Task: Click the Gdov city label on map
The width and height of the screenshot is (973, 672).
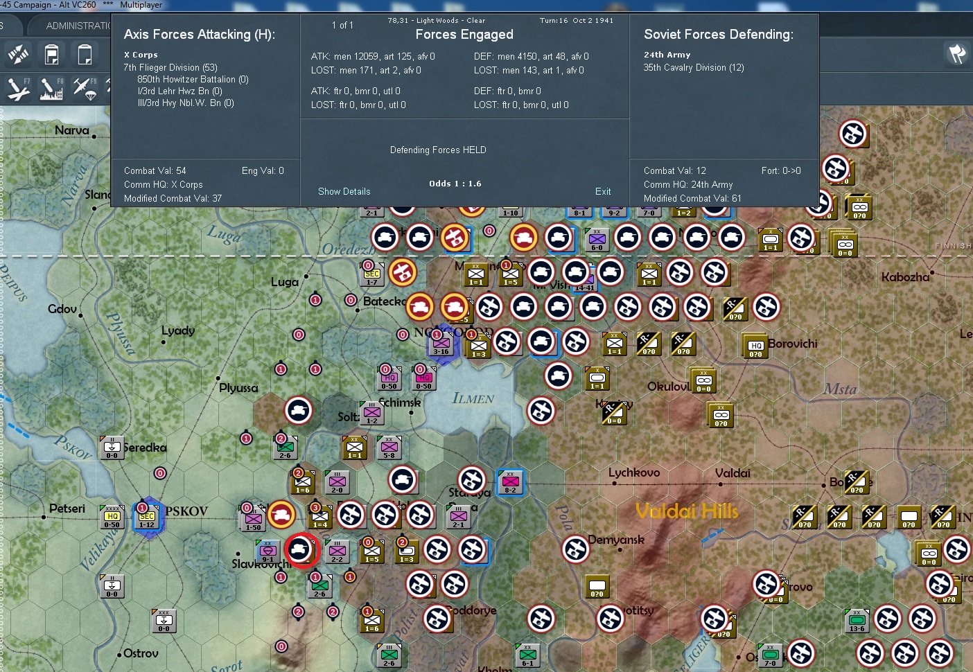Action: (x=62, y=309)
